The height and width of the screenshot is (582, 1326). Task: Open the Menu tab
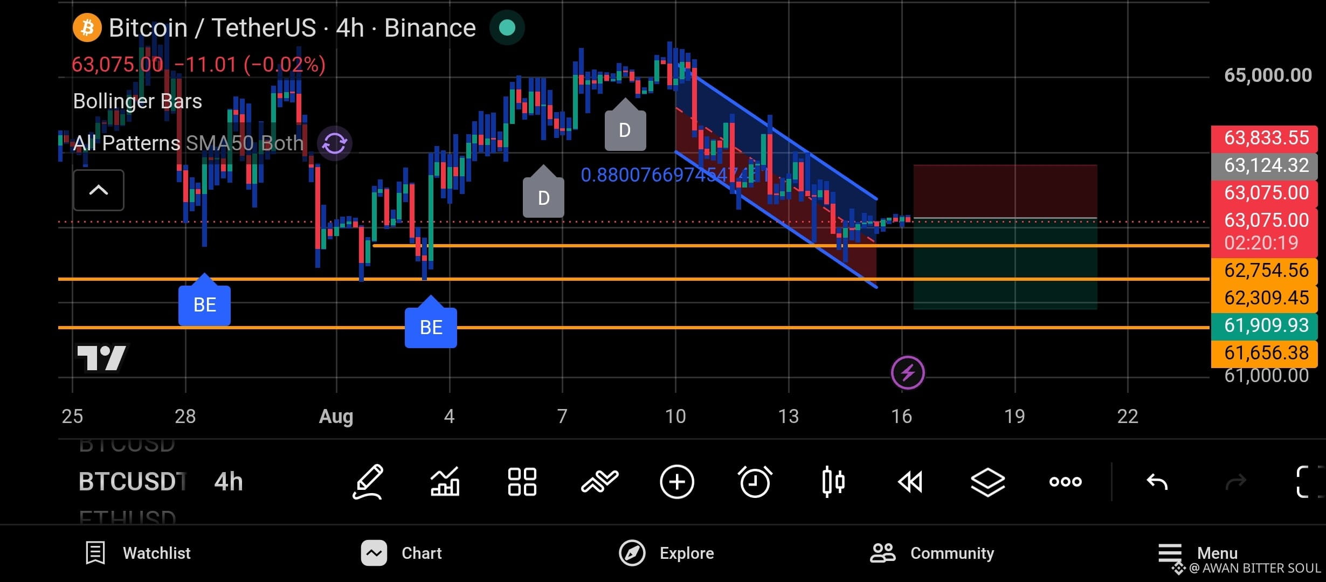point(1198,553)
